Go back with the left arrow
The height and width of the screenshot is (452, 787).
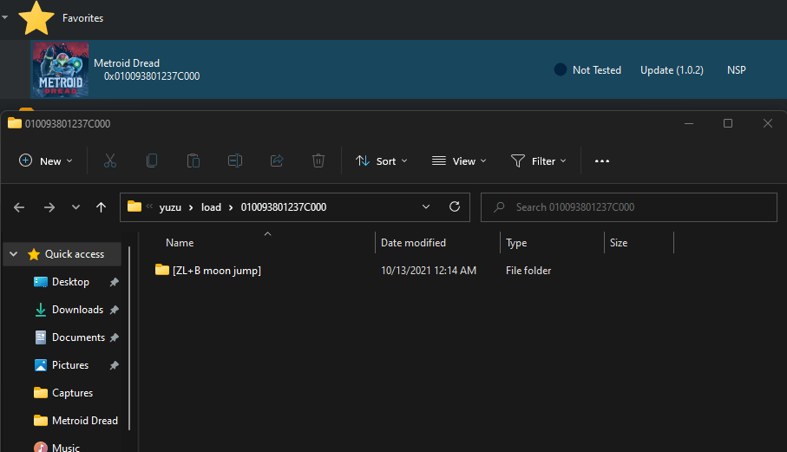coord(19,207)
